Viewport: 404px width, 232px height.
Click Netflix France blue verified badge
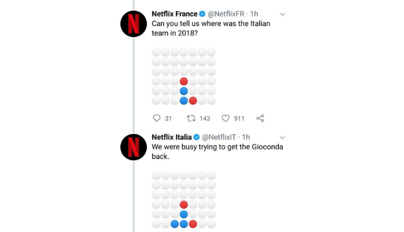203,14
